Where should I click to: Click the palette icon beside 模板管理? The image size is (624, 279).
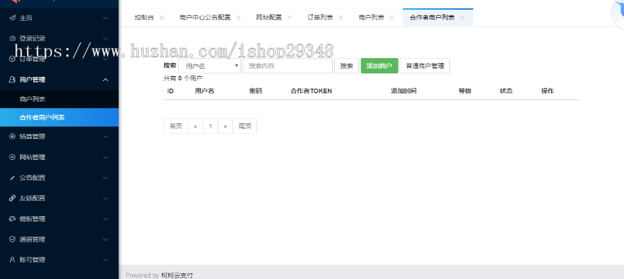[12, 219]
